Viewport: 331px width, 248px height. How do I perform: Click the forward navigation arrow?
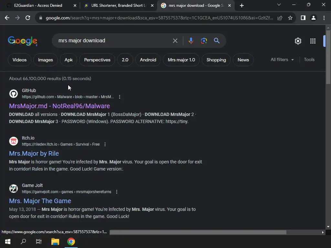[17, 18]
